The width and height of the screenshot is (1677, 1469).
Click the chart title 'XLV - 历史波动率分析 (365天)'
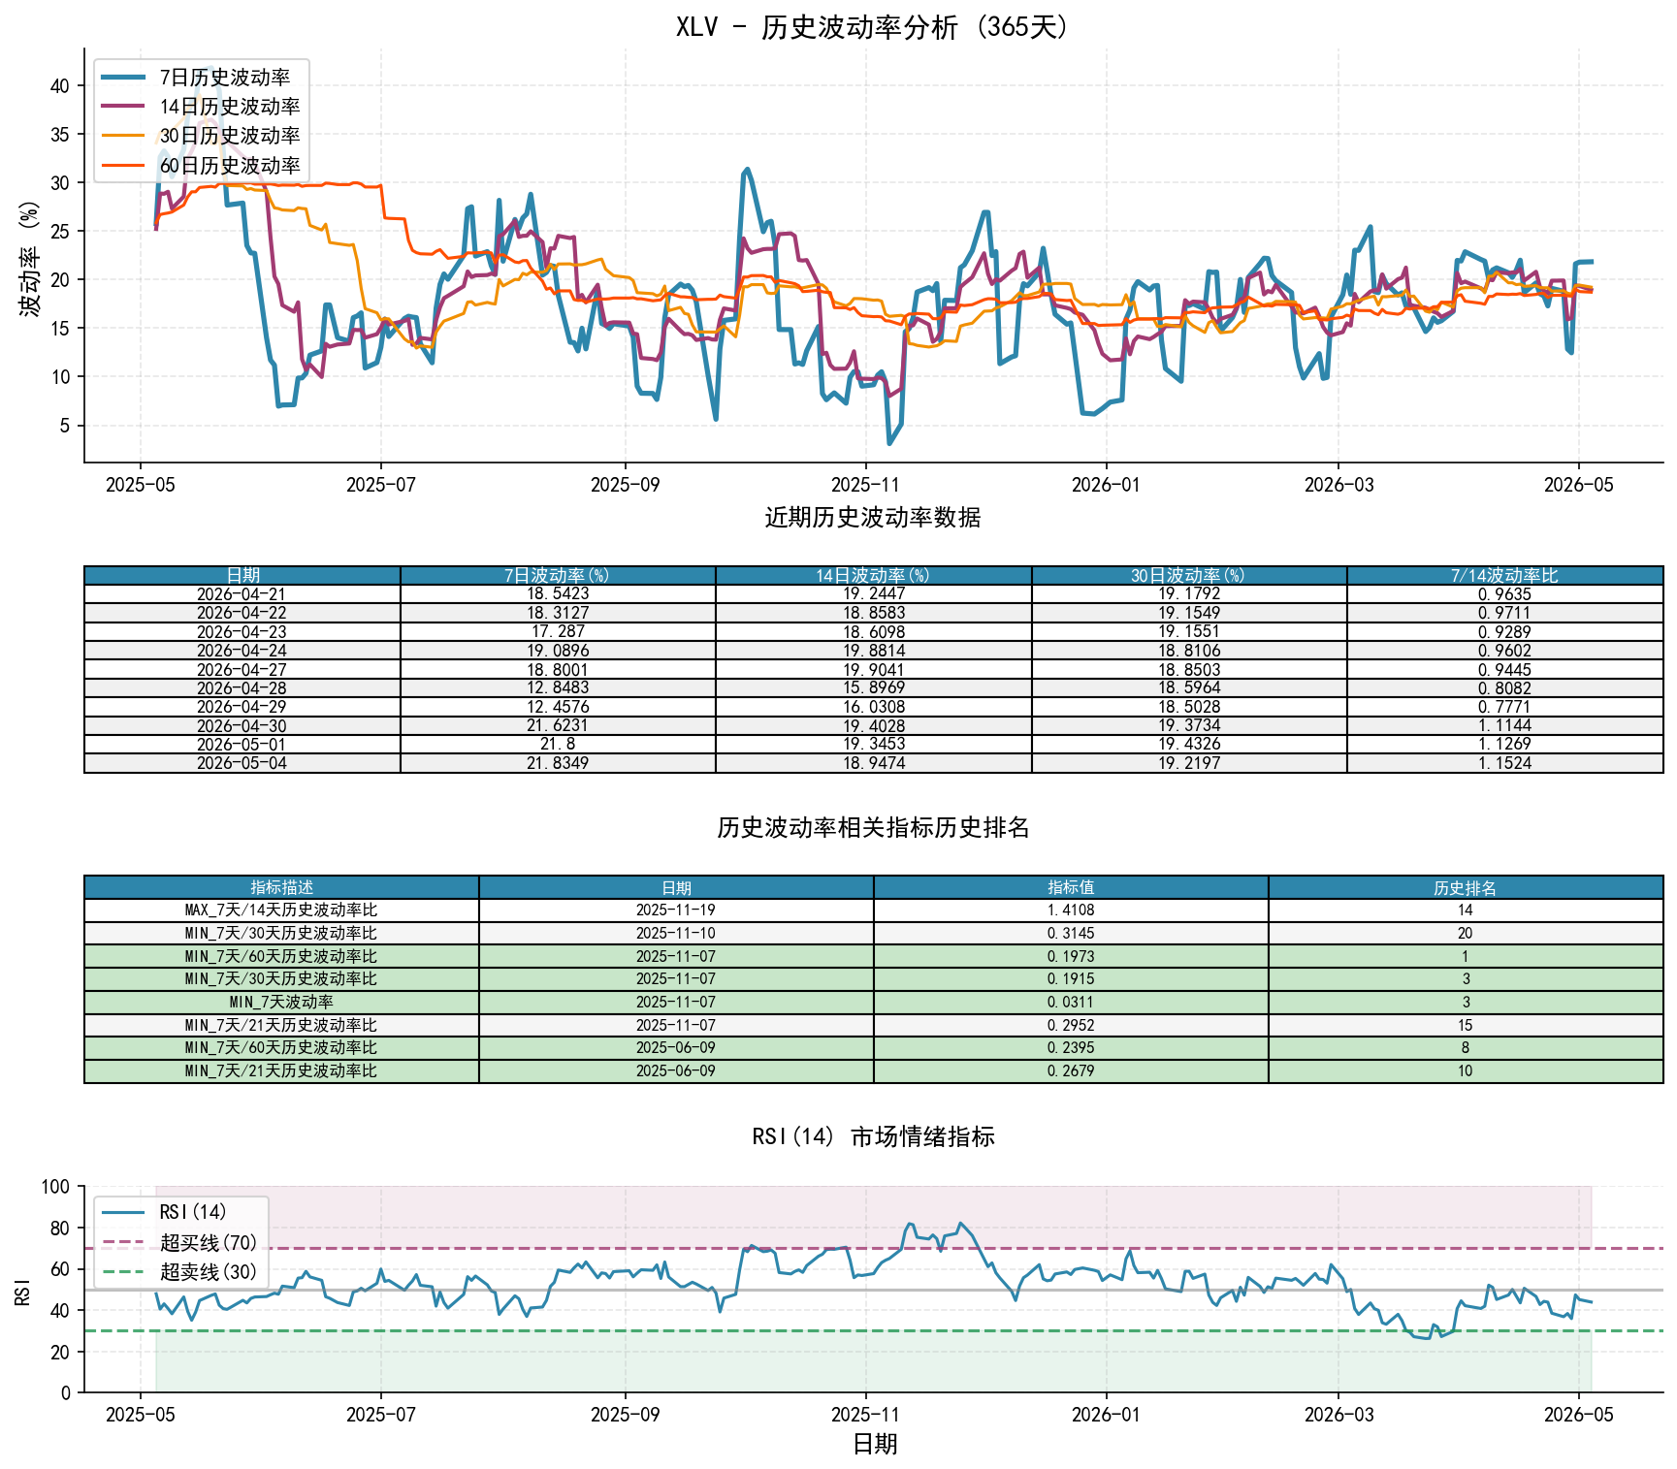click(873, 26)
